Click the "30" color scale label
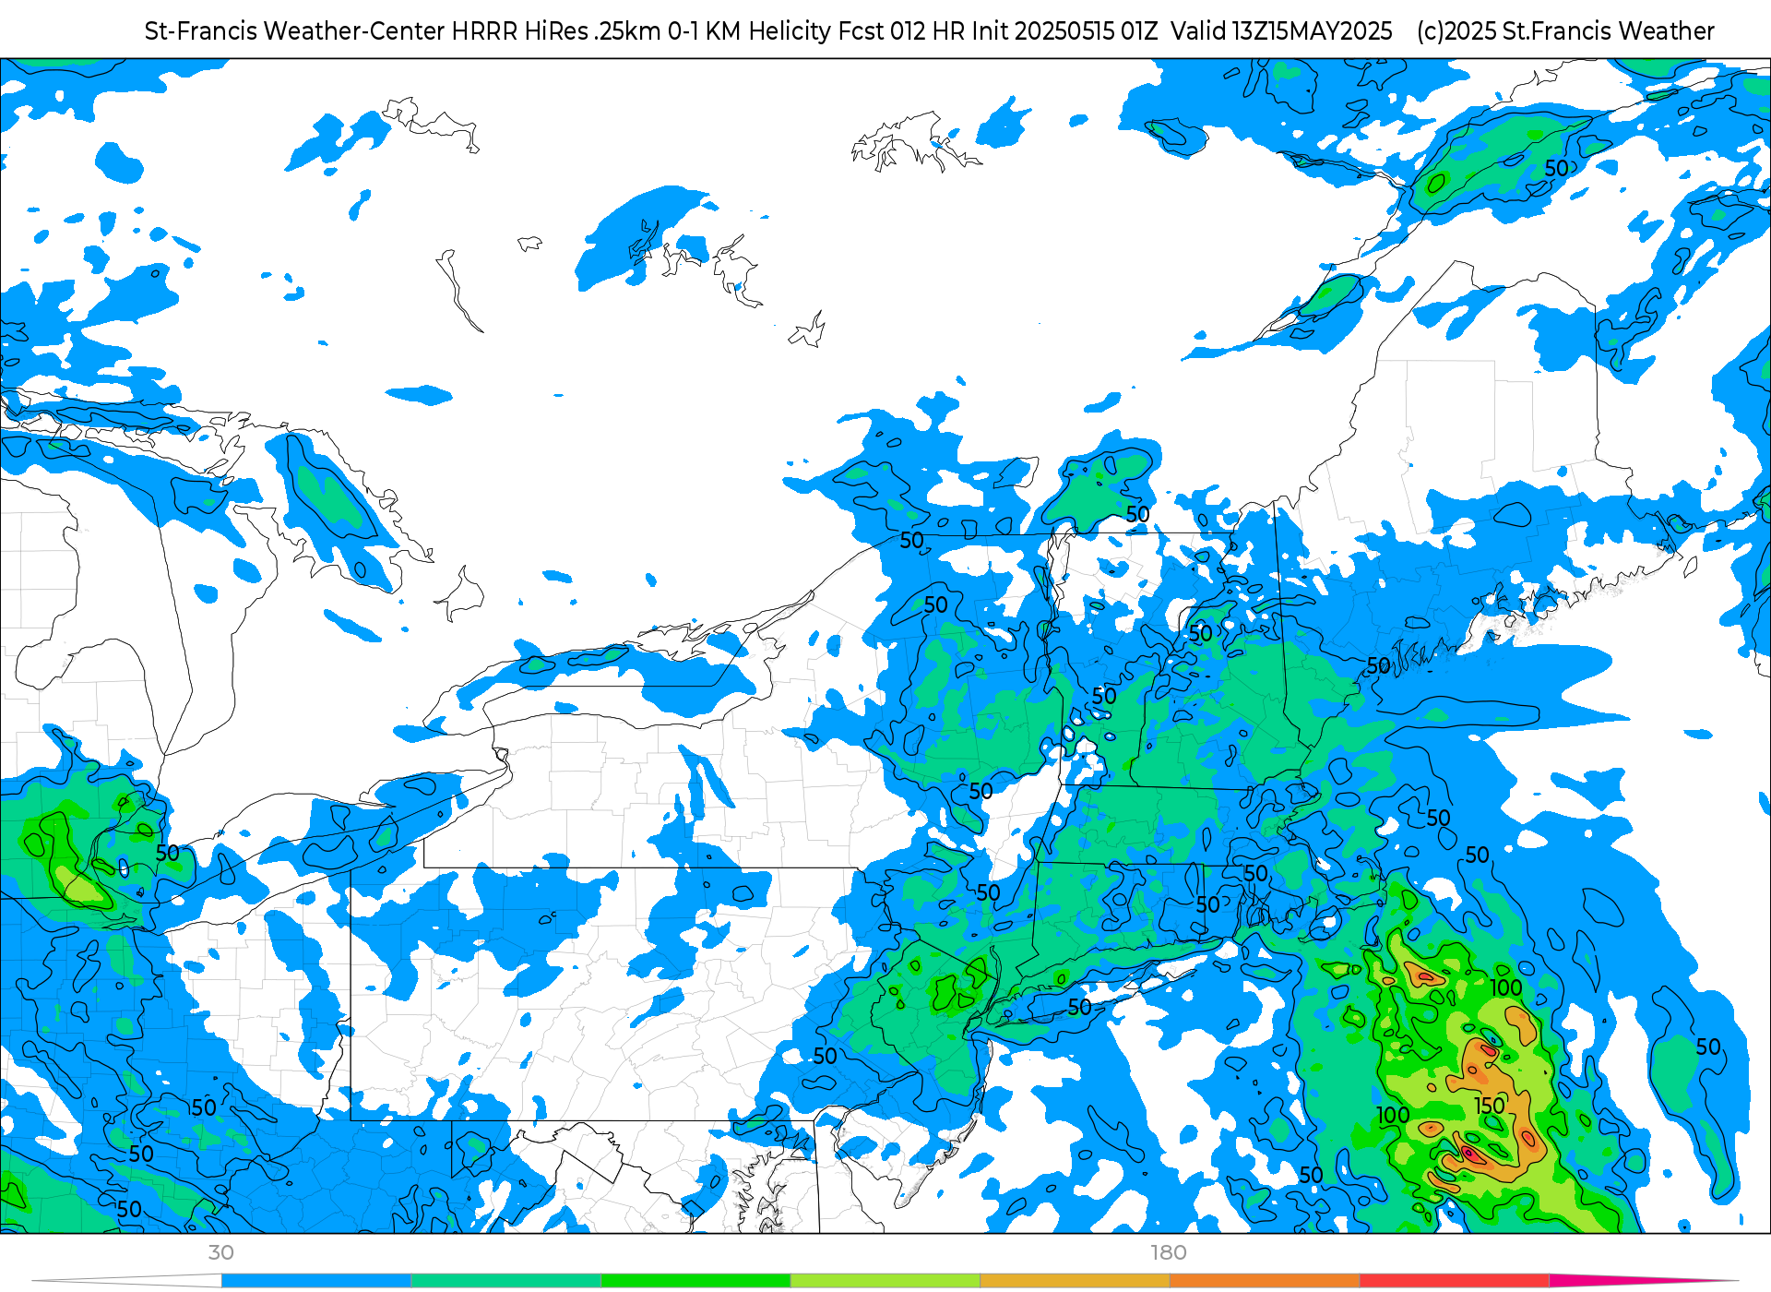The image size is (1771, 1292). pyautogui.click(x=221, y=1252)
